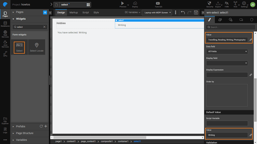Bind the top Value field via link icon

click(x=250, y=40)
